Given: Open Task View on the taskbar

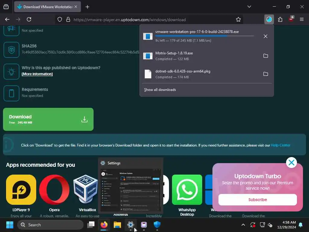Looking at the screenshot, I should 91,224.
